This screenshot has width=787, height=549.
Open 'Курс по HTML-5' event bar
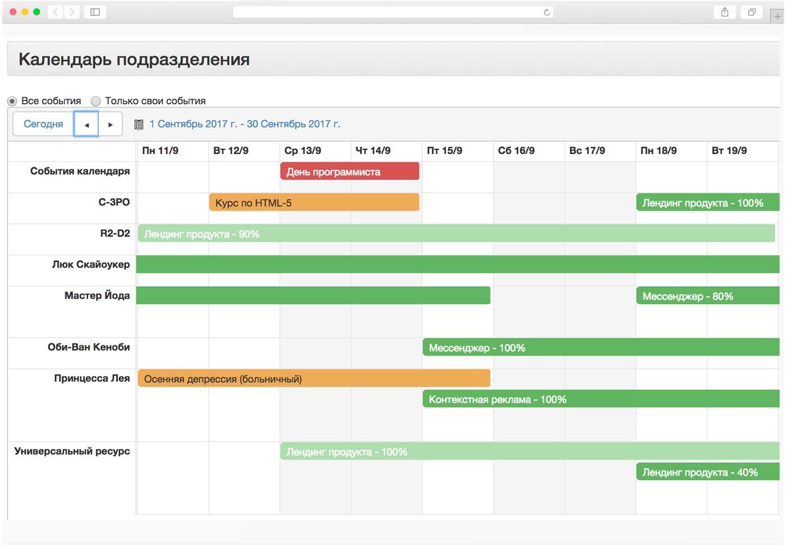(314, 203)
